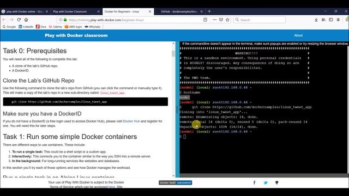Image resolution: width=349 pixels, height=196 pixels.
Task: Click the 'linux_tweet_app' inline code text
Action: 112,93
